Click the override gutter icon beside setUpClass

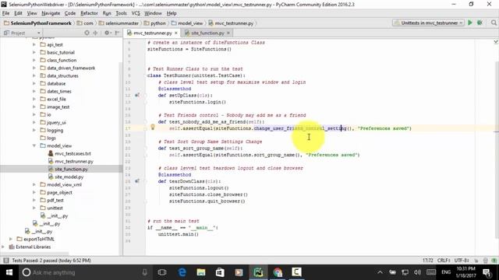click(137, 95)
